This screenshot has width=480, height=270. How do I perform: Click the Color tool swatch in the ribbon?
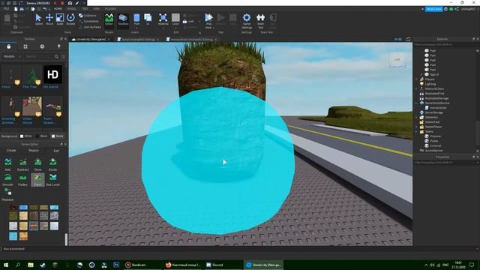pos(175,18)
